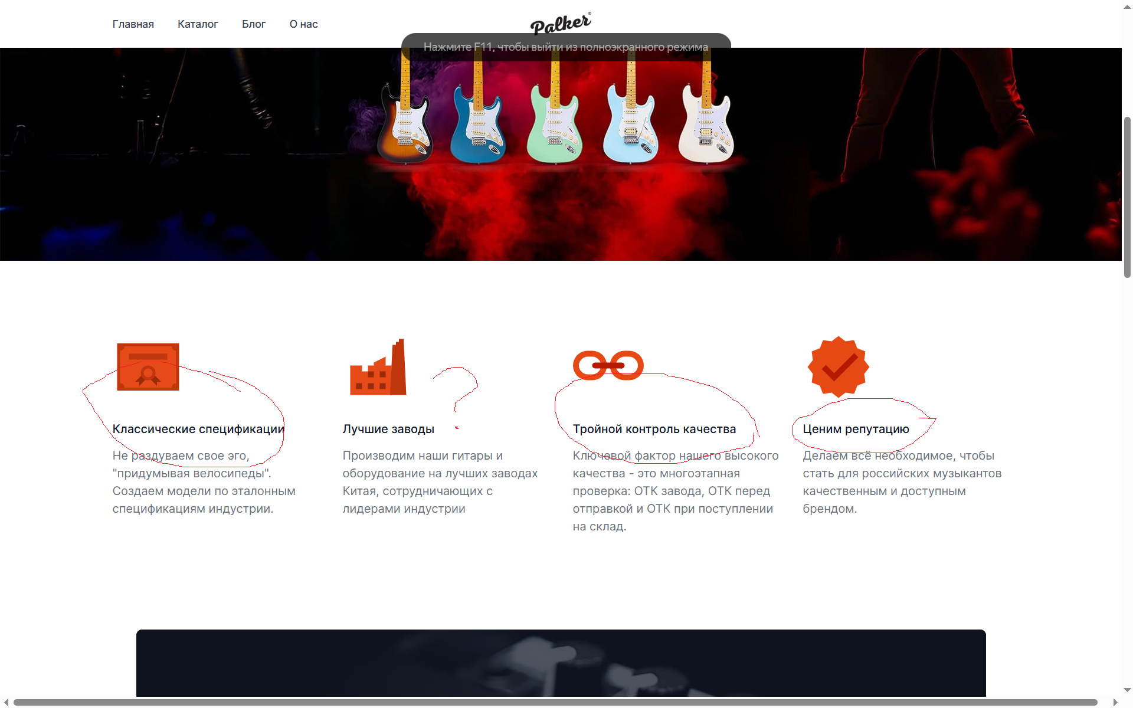Click the Palker logo
Viewport: 1133px width, 708px height.
pos(561,23)
